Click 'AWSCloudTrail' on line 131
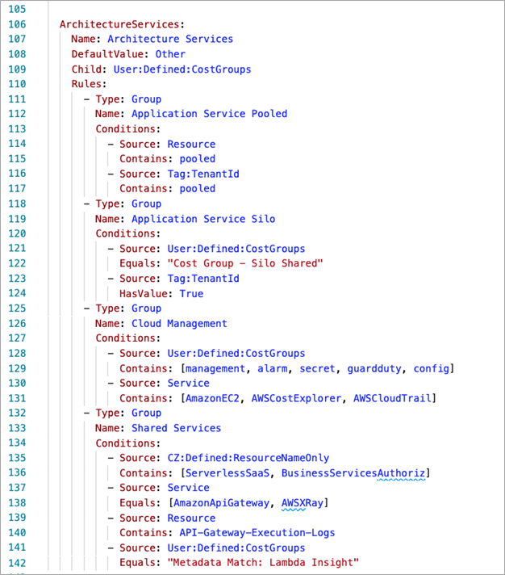The width and height of the screenshot is (505, 575). pyautogui.click(x=392, y=398)
